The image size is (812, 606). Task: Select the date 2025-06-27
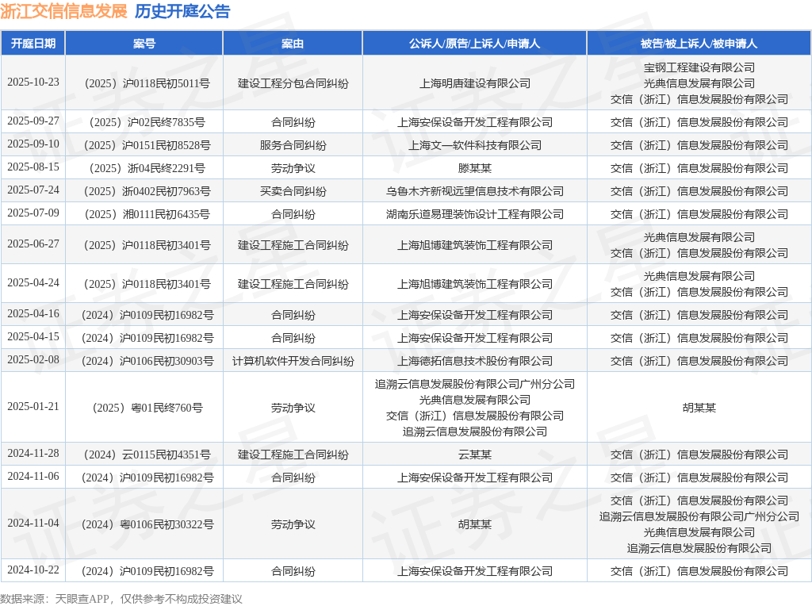pyautogui.click(x=33, y=244)
